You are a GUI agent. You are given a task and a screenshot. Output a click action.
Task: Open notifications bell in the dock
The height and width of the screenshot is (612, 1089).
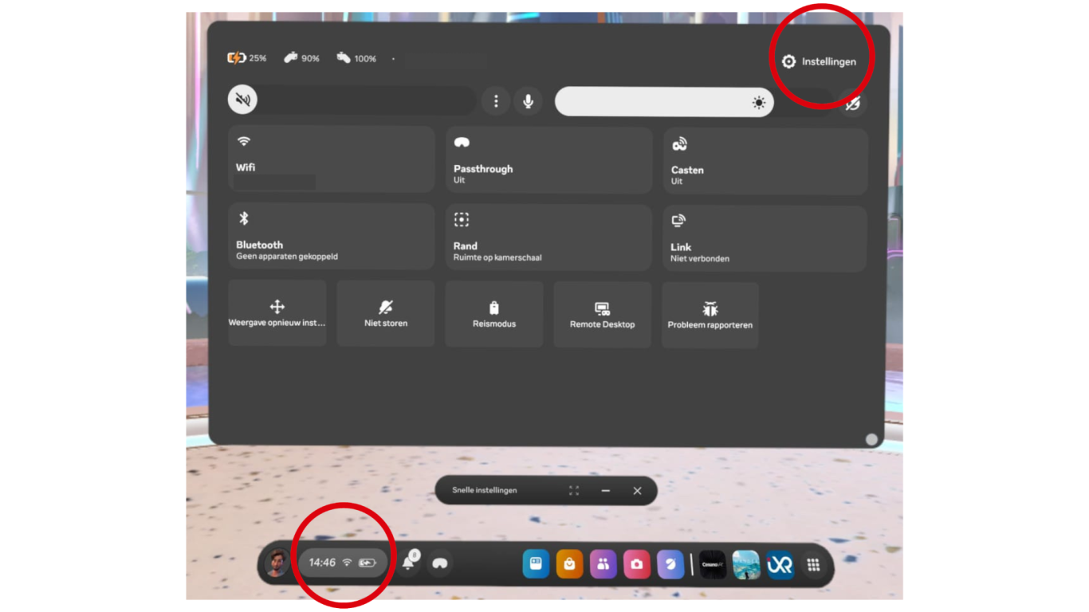point(408,563)
